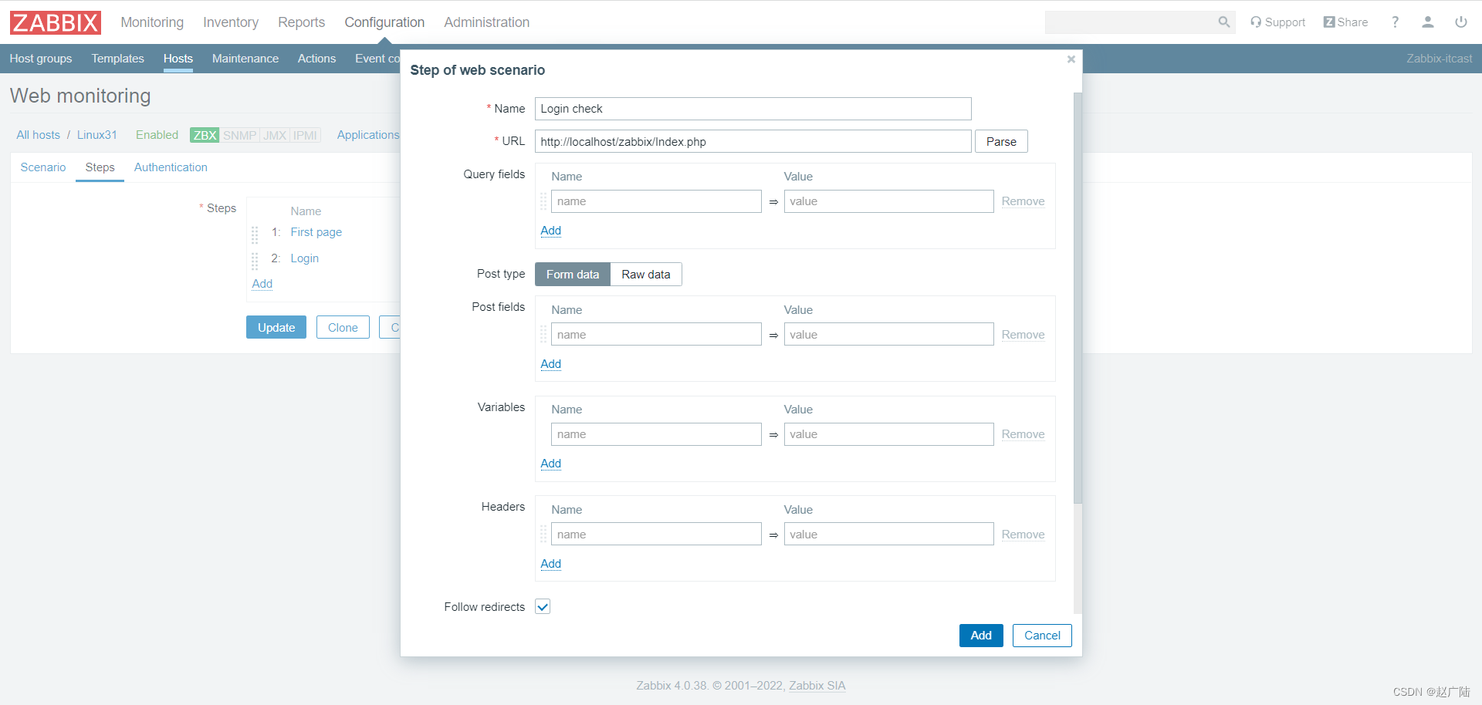Open Login step link

pos(304,258)
